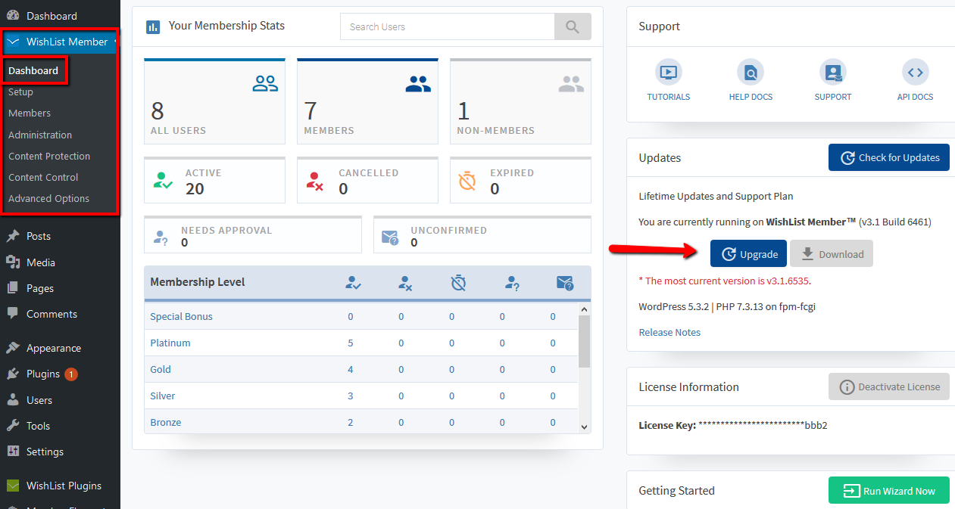Click the Needs Approval question user icon
Image resolution: width=955 pixels, height=509 pixels.
coord(161,237)
